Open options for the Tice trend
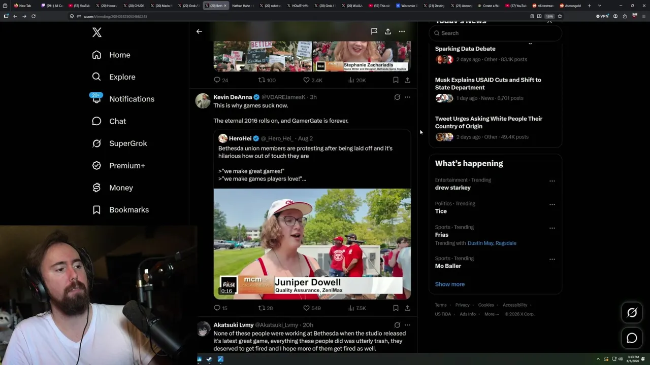The width and height of the screenshot is (650, 365). point(552,205)
